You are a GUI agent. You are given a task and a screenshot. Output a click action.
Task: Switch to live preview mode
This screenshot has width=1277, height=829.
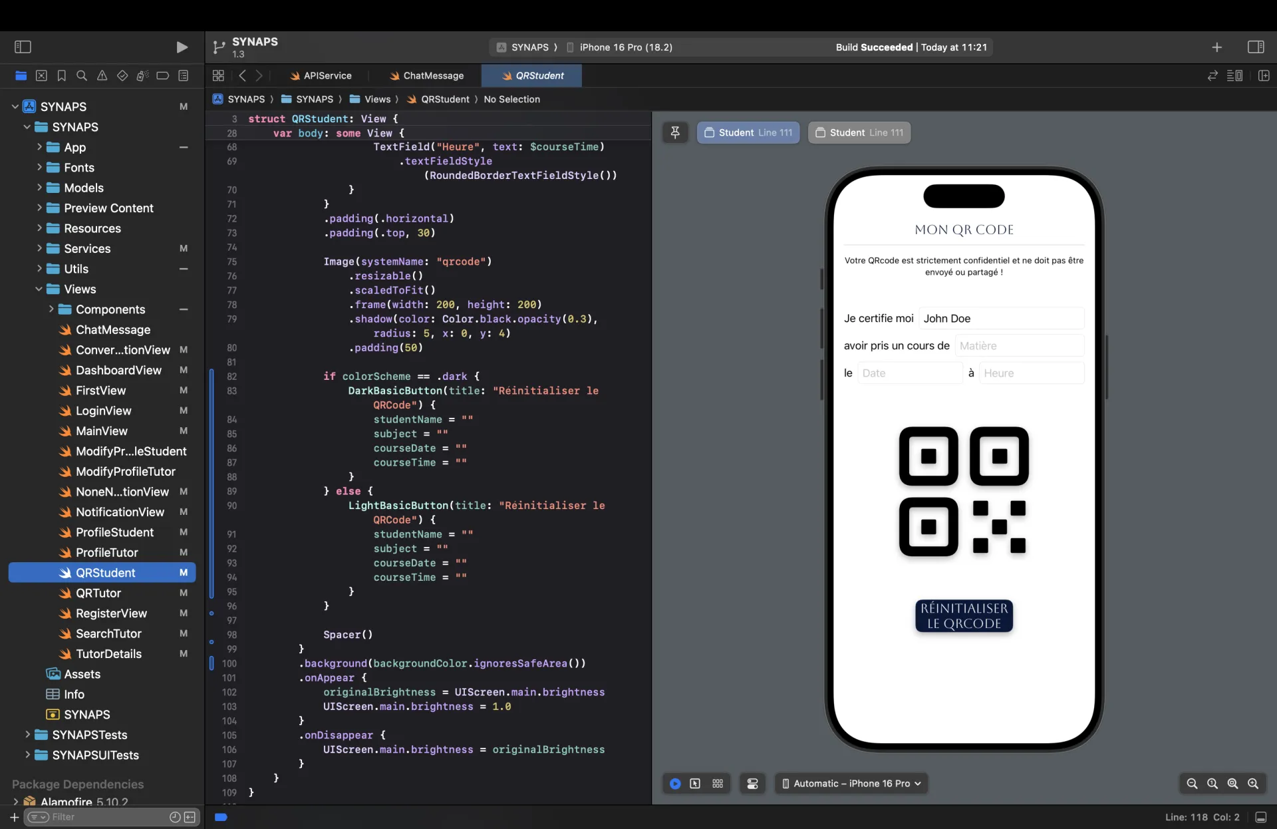(675, 784)
